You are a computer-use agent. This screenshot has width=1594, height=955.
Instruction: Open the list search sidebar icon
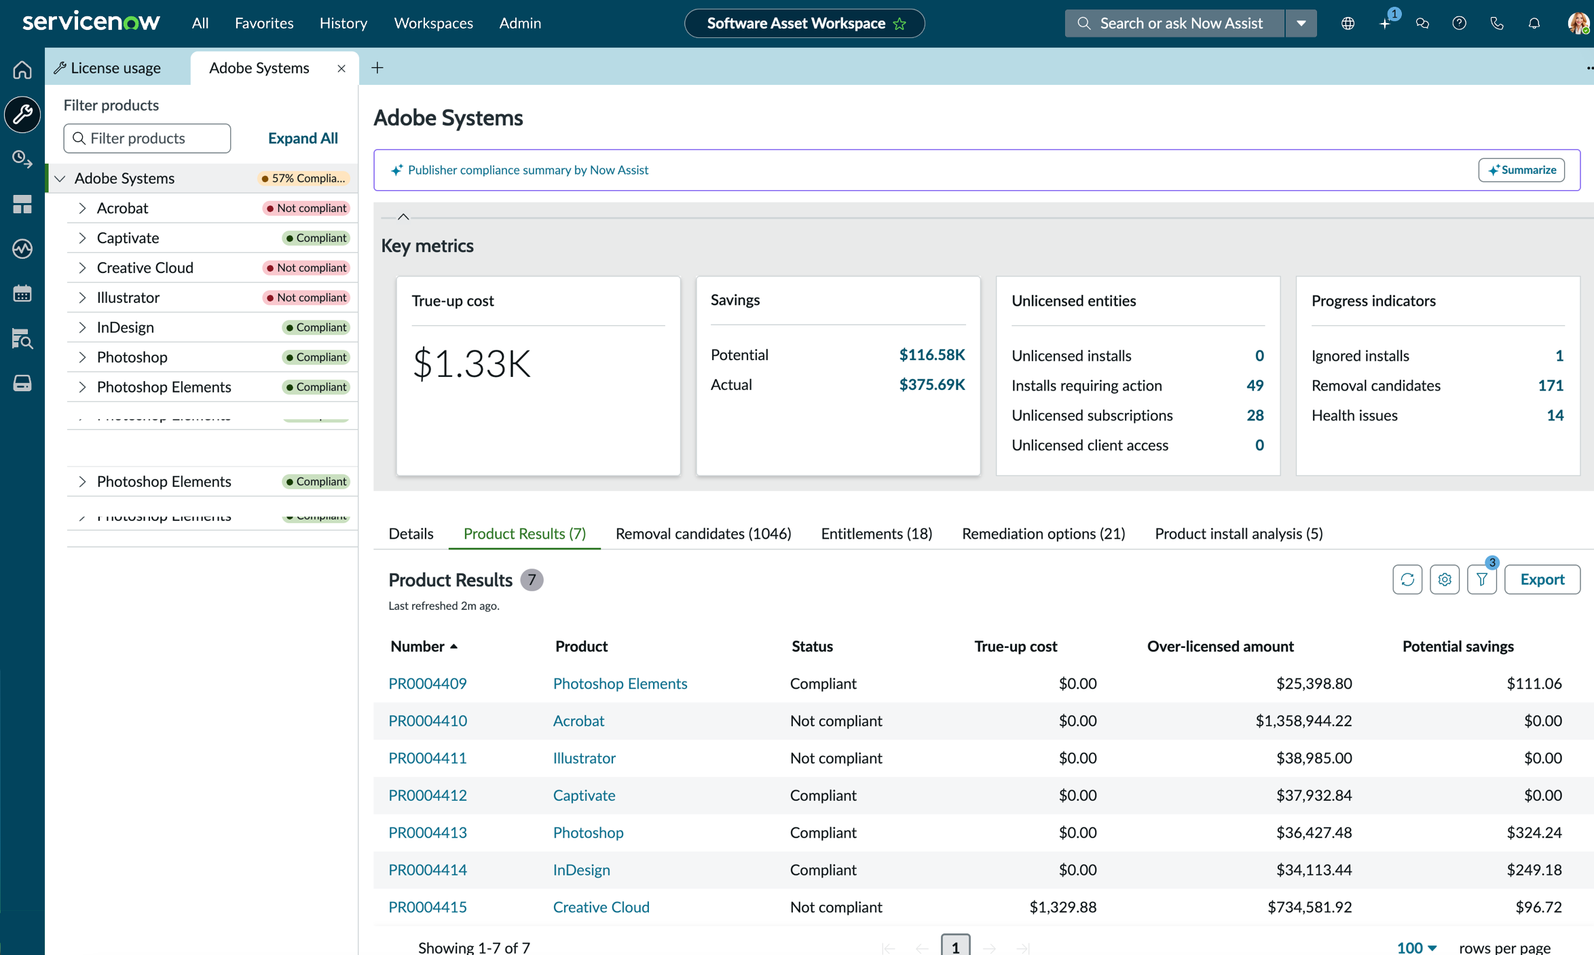[22, 338]
